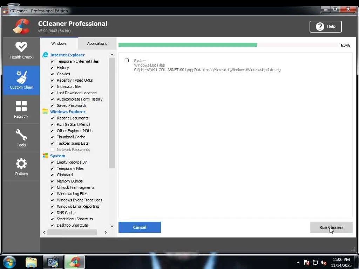The height and width of the screenshot is (269, 359).
Task: Toggle Windows Log Files checkbox
Action: 52,194
